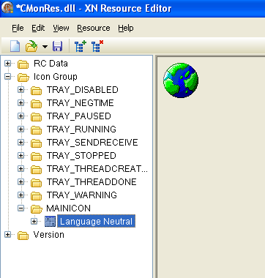Select the TRAY_THREADCREAT... label
The image size is (265, 278).
click(x=97, y=169)
